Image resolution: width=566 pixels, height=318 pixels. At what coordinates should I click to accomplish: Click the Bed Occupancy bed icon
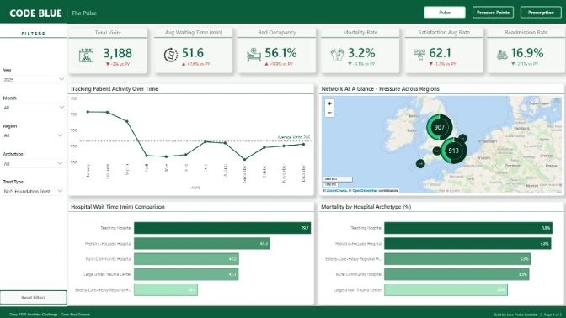click(x=254, y=55)
